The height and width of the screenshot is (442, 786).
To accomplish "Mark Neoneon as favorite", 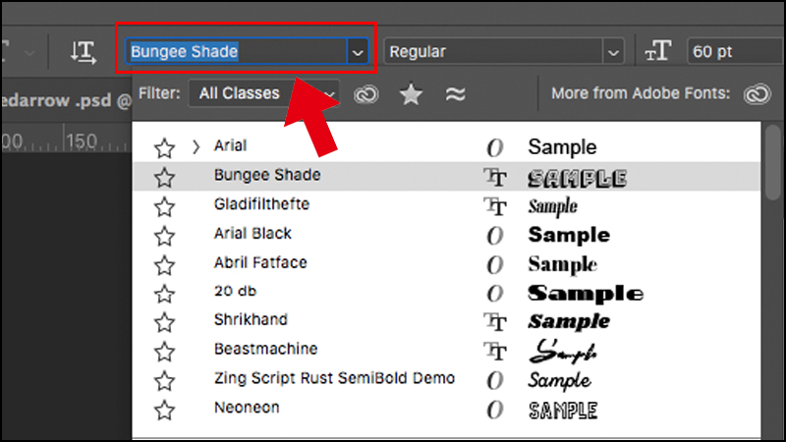I will coord(165,409).
